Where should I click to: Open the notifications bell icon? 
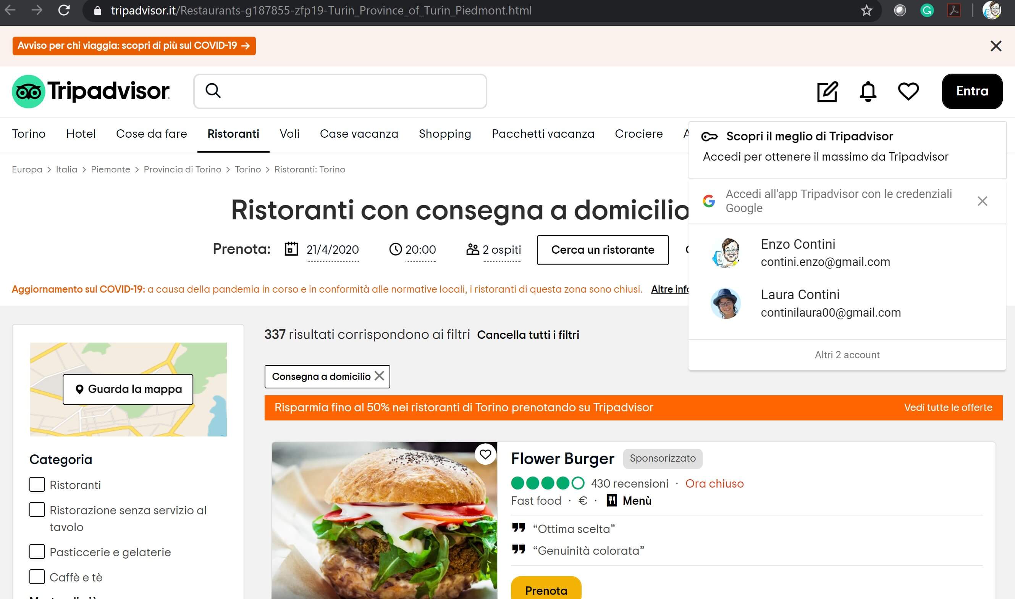(868, 92)
